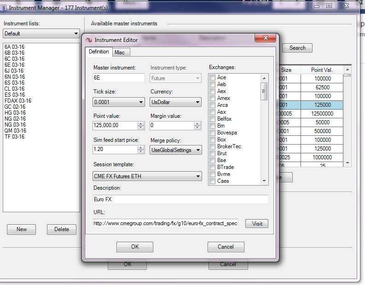365x285 pixels.
Task: Click the URL text field
Action: [x=165, y=223]
